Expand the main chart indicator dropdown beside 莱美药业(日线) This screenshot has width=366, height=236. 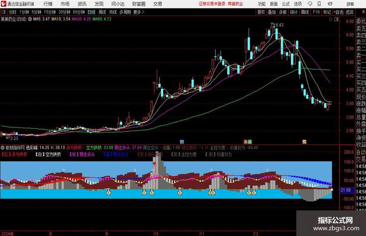click(x=30, y=19)
